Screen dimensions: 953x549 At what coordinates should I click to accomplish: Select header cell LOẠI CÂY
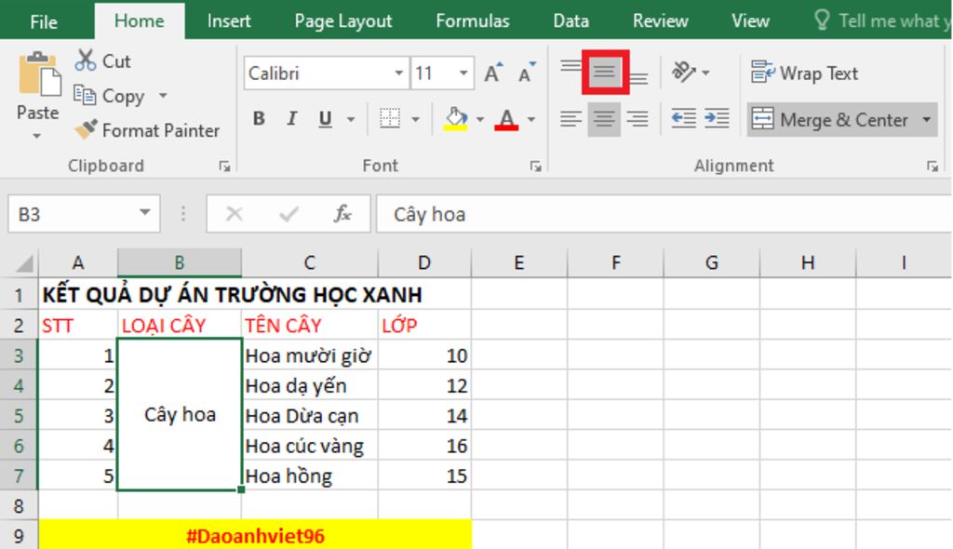click(x=180, y=326)
